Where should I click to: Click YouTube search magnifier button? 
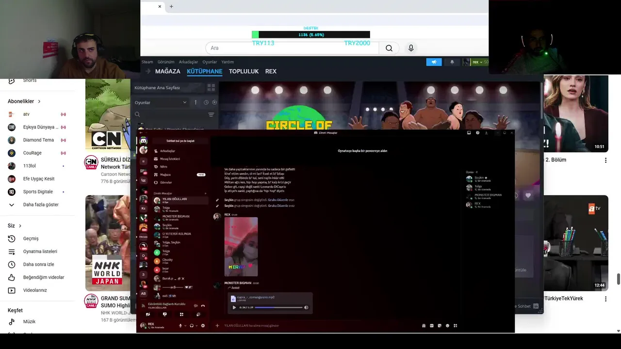point(389,48)
